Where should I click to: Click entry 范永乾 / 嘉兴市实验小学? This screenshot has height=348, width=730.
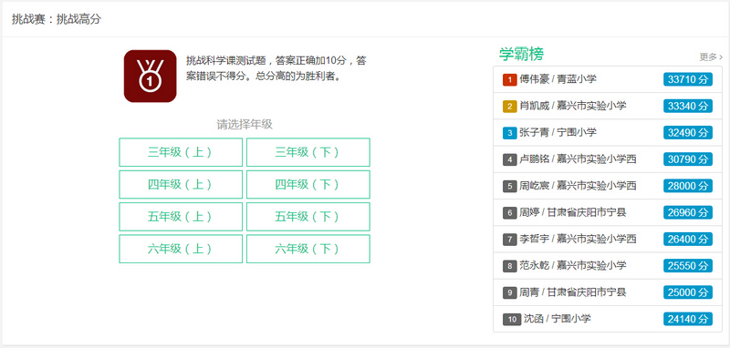[573, 266]
